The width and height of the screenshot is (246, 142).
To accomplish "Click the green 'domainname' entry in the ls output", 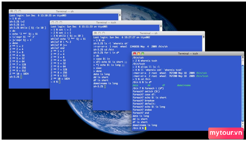I will [x=184, y=85].
